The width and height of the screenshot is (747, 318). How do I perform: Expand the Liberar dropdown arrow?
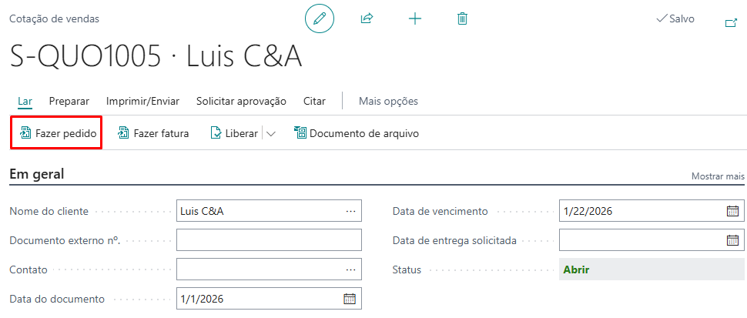(270, 133)
